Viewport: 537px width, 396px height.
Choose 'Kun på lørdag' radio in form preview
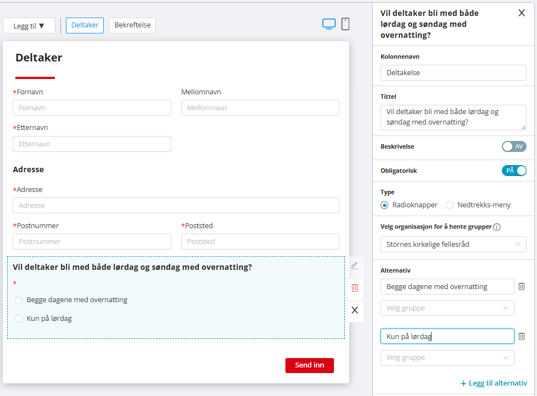click(x=19, y=319)
